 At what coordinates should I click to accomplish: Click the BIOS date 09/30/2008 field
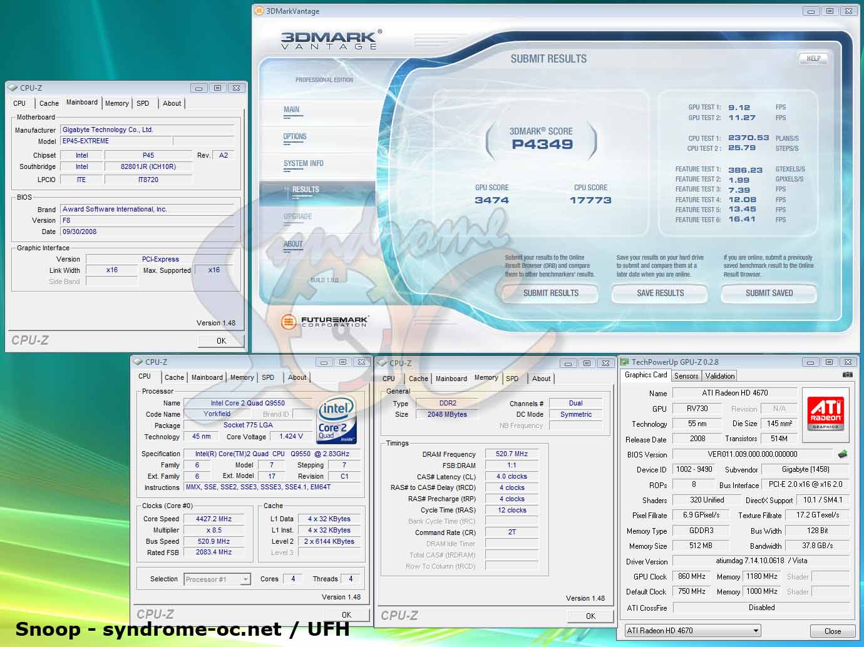147,232
